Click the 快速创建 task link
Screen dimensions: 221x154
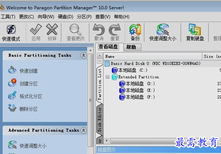(29, 71)
